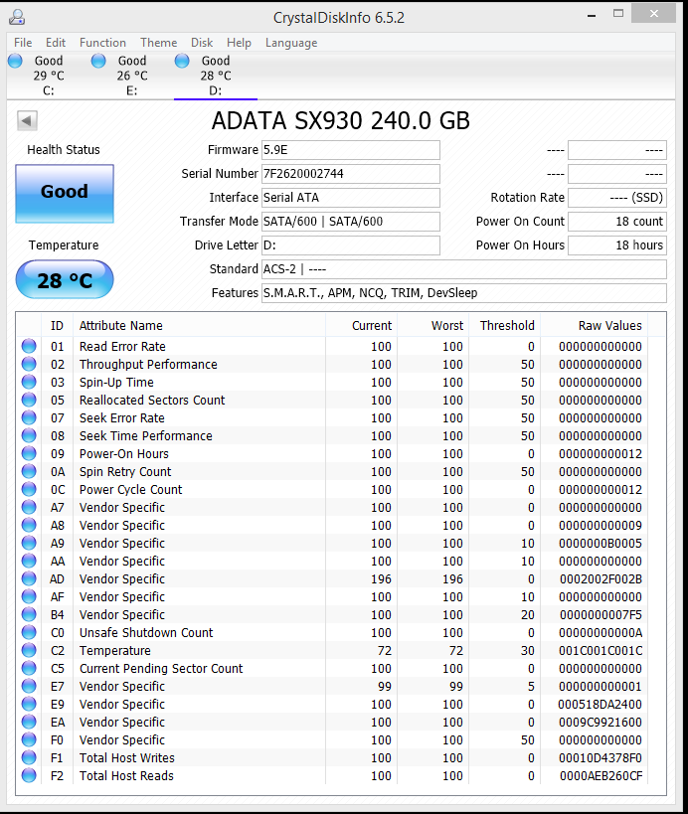Open the Function menu
The image size is (688, 814).
coord(102,43)
